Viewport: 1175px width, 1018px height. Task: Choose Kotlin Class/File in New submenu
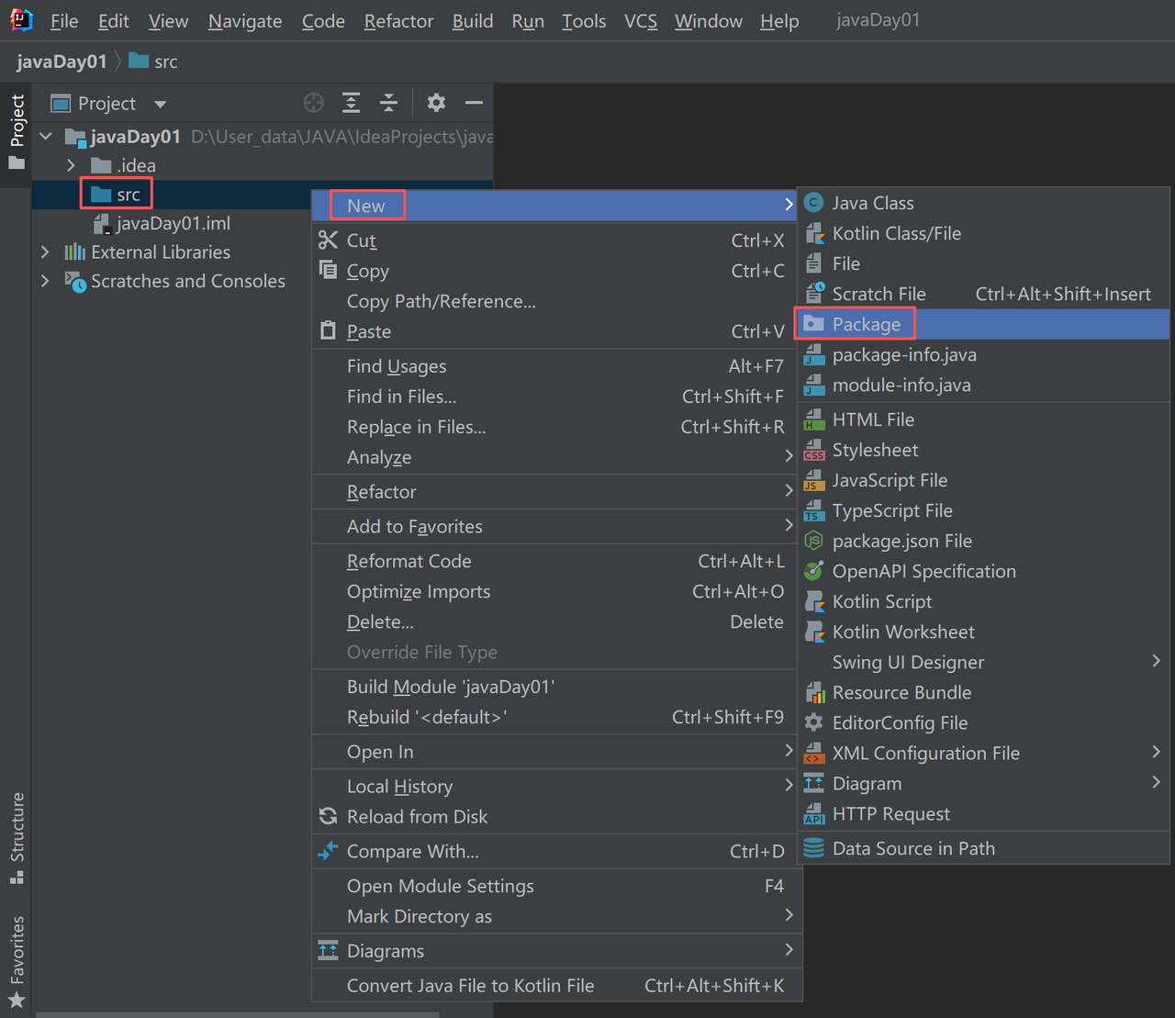click(983, 233)
